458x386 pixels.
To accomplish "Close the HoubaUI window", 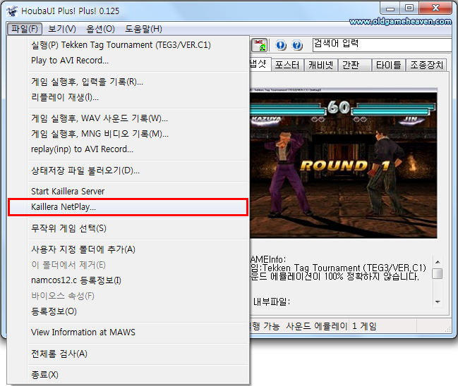I will click(435, 8).
